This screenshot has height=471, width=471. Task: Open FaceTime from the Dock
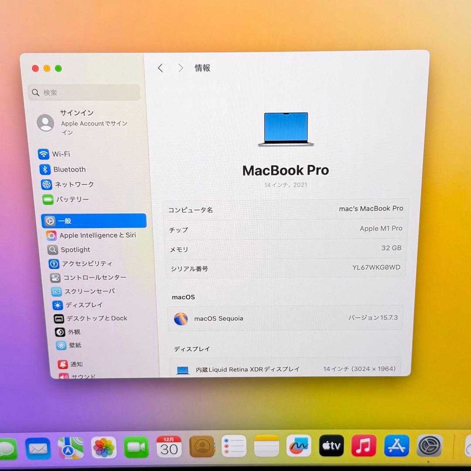[136, 447]
